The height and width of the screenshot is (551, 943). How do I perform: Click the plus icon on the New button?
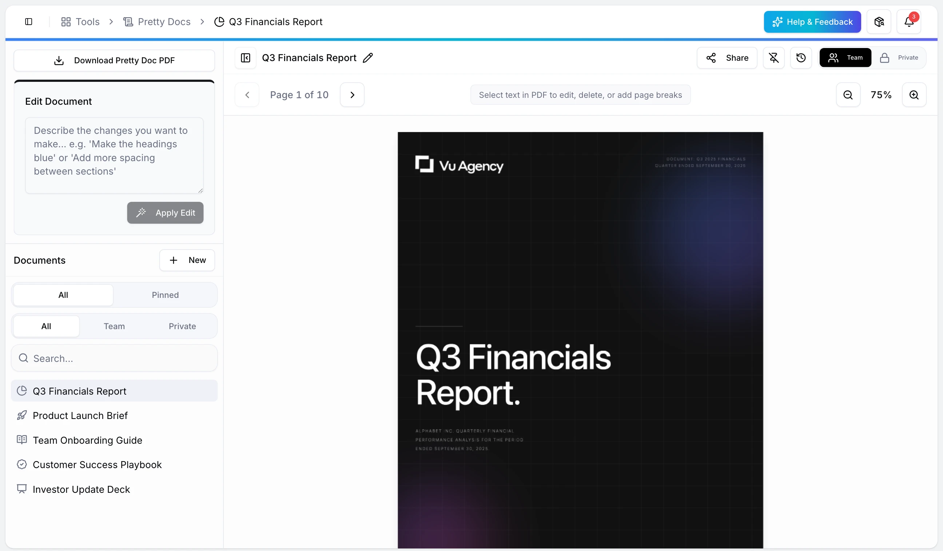pyautogui.click(x=173, y=260)
